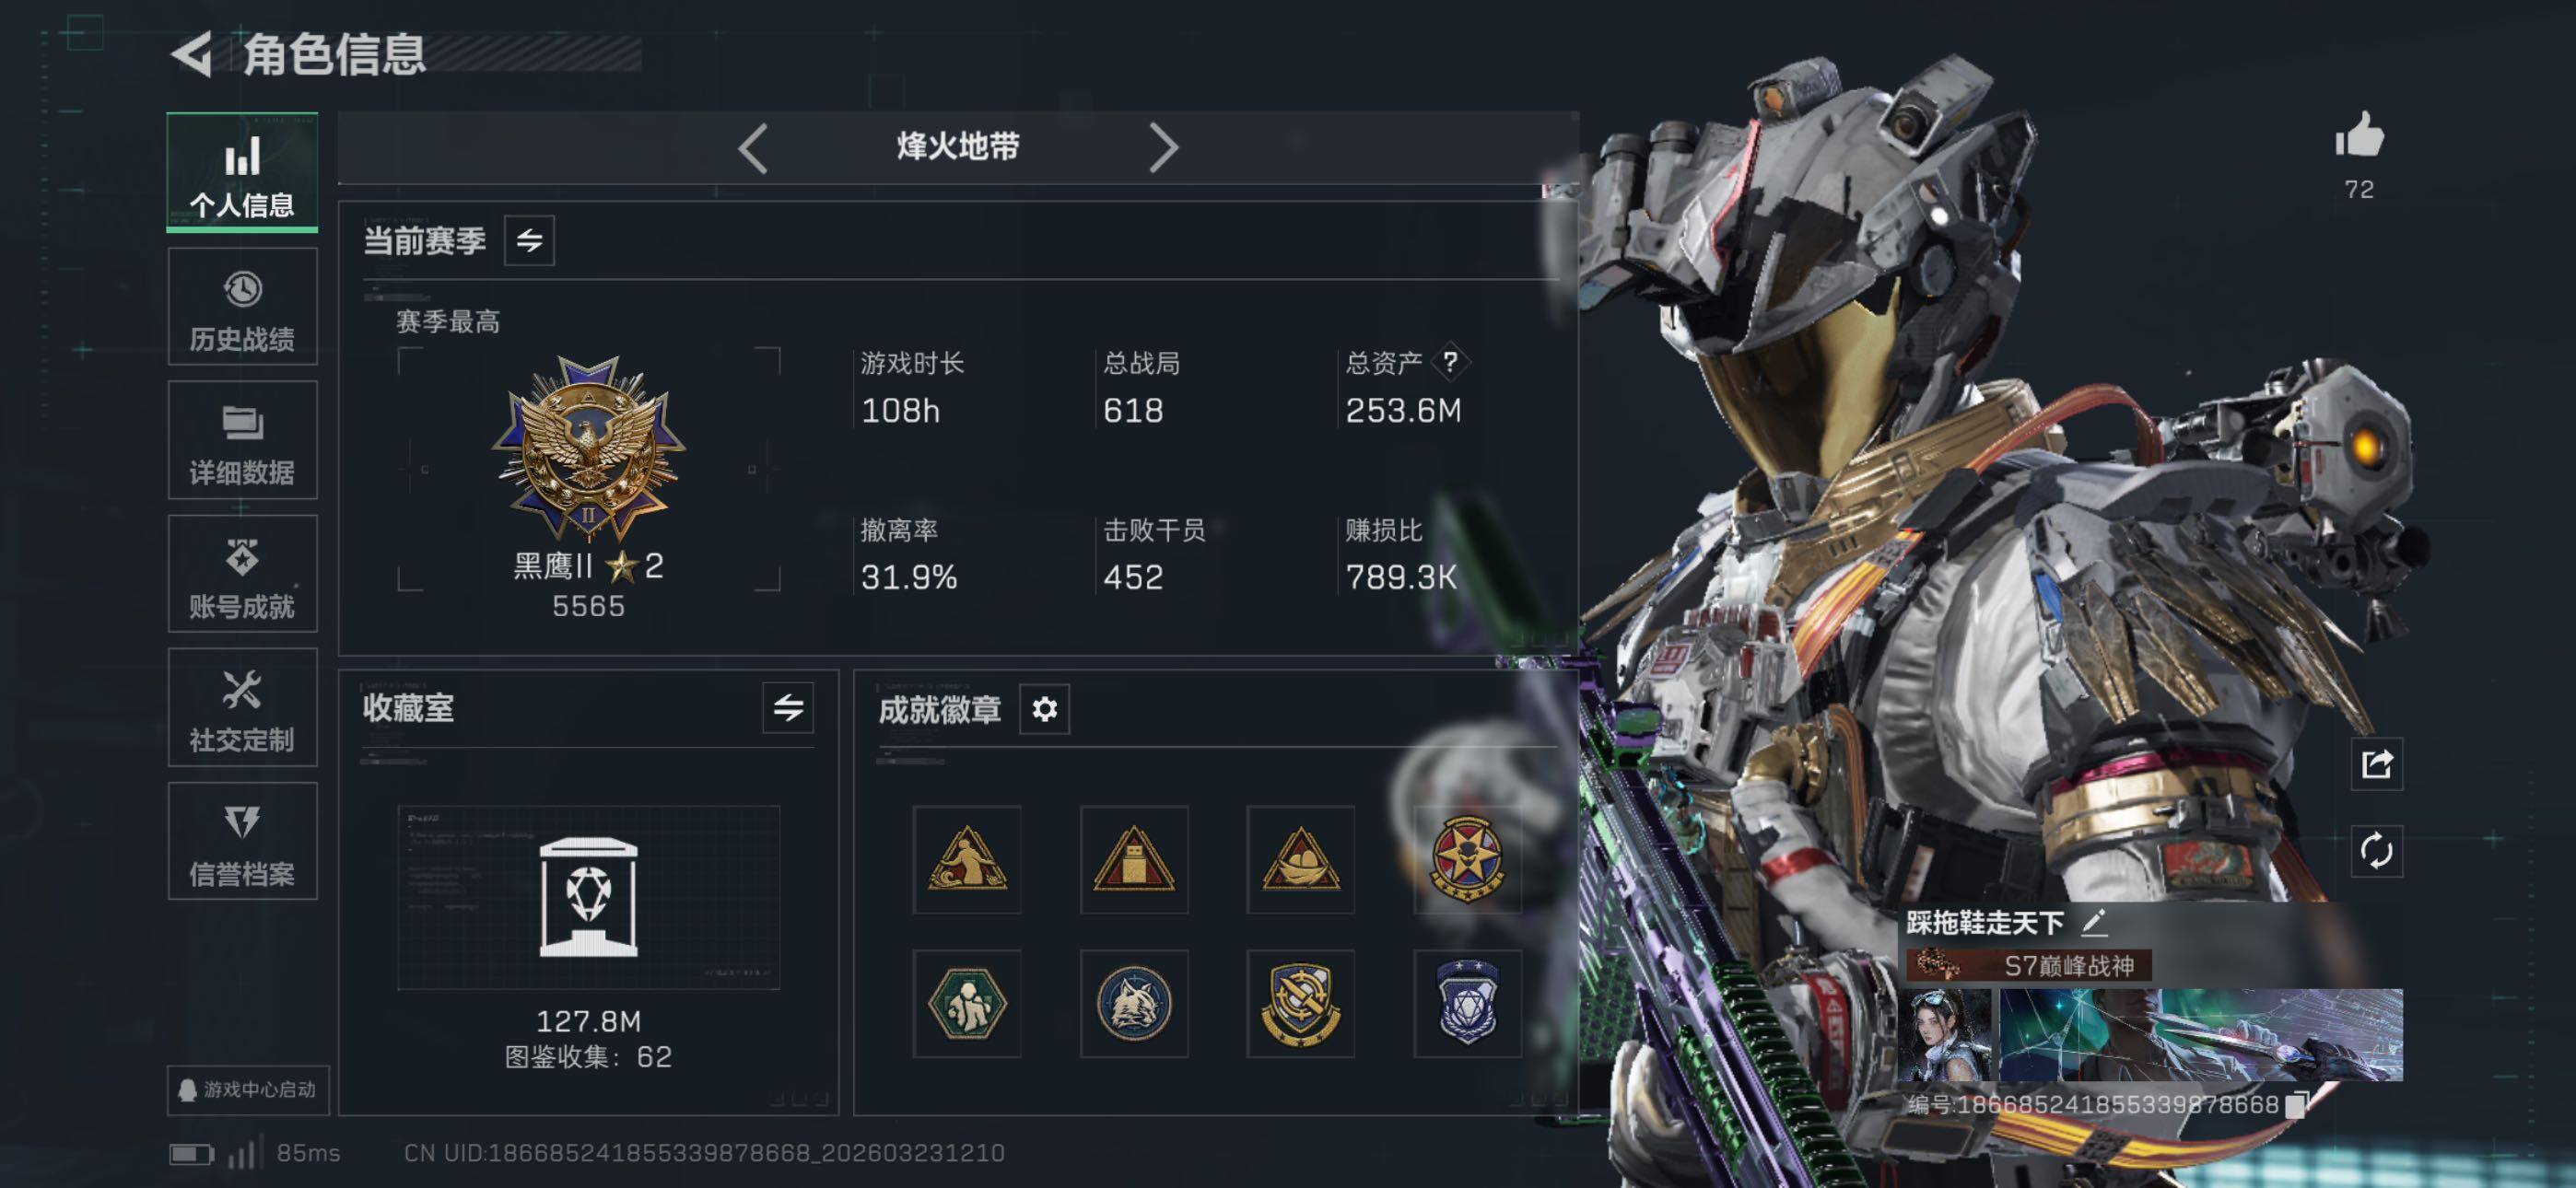Viewport: 2576px width, 1188px height.
Task: Copy the player ID number using the copy icon
Action: pos(2297,1104)
